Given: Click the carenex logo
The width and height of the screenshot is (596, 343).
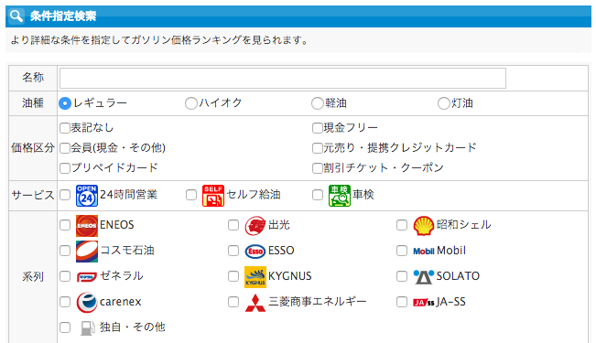Looking at the screenshot, I should point(87,303).
